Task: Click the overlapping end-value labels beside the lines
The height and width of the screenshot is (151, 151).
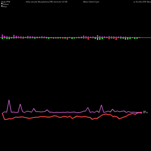Action: pos(146,112)
